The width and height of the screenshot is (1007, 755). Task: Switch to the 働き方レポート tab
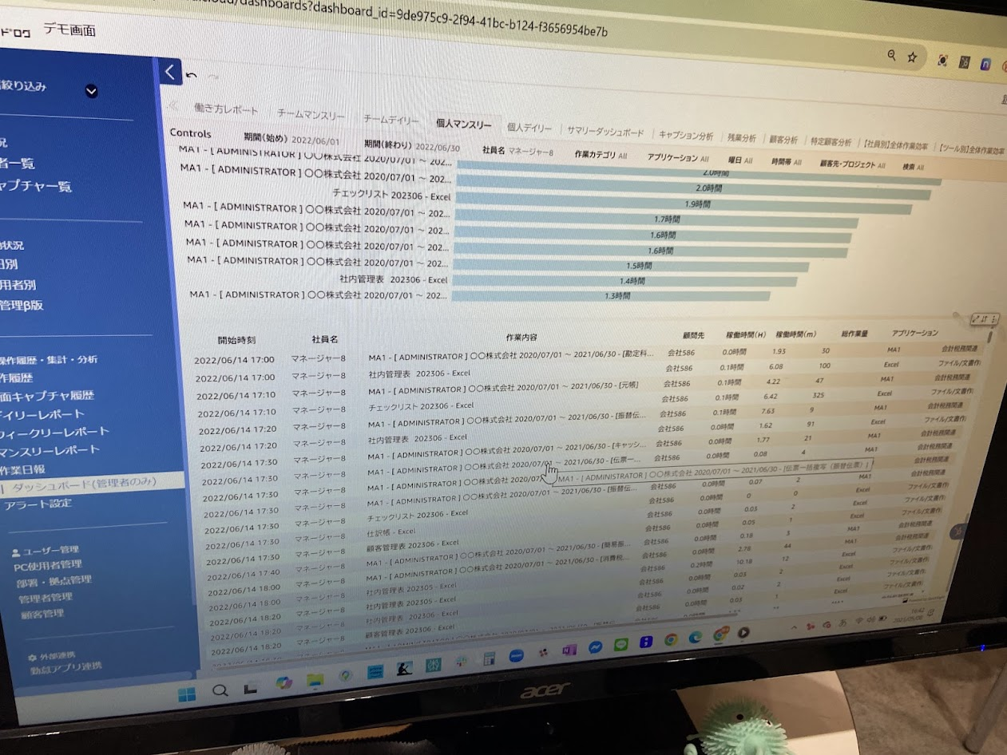(226, 109)
